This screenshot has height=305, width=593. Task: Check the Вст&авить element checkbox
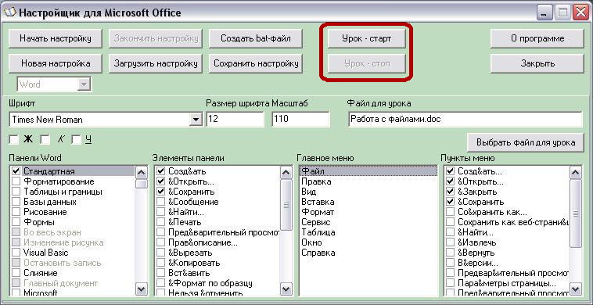160,273
